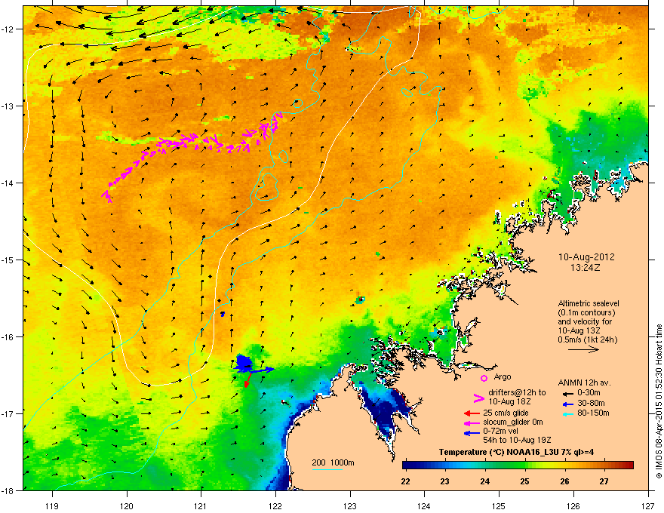Screen dimensions: 664x513
Task: Click the 0.5m/s velocity scale arrow
Action: click(583, 349)
